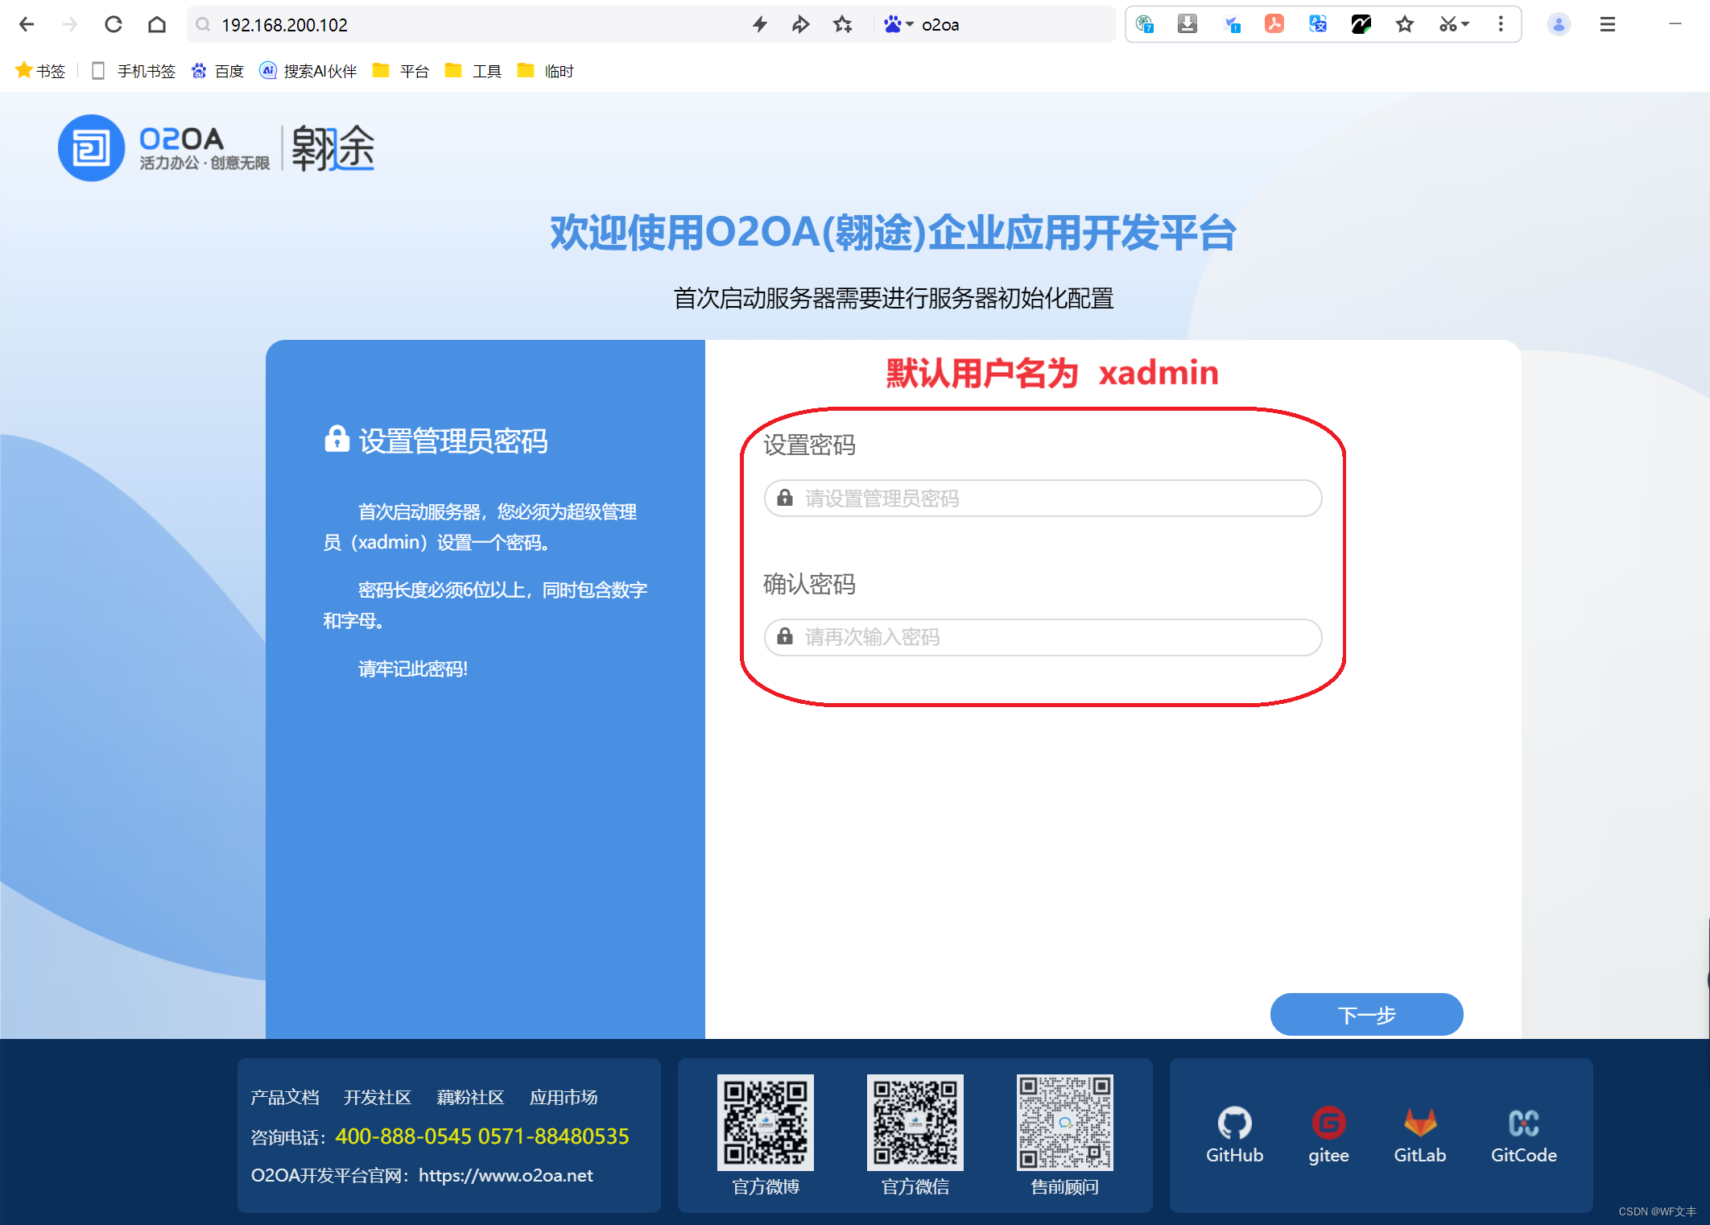Open the Adobe Acrobat browser extension
The width and height of the screenshot is (1710, 1225).
[x=1274, y=24]
